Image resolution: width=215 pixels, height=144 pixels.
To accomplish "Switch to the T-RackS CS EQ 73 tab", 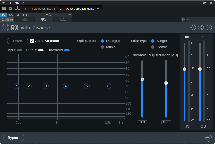I will [x=40, y=9].
